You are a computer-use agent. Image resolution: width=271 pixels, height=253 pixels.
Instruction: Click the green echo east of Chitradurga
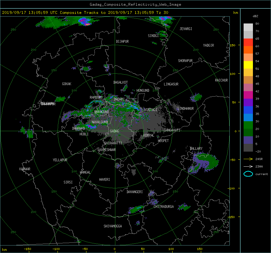click(184, 207)
